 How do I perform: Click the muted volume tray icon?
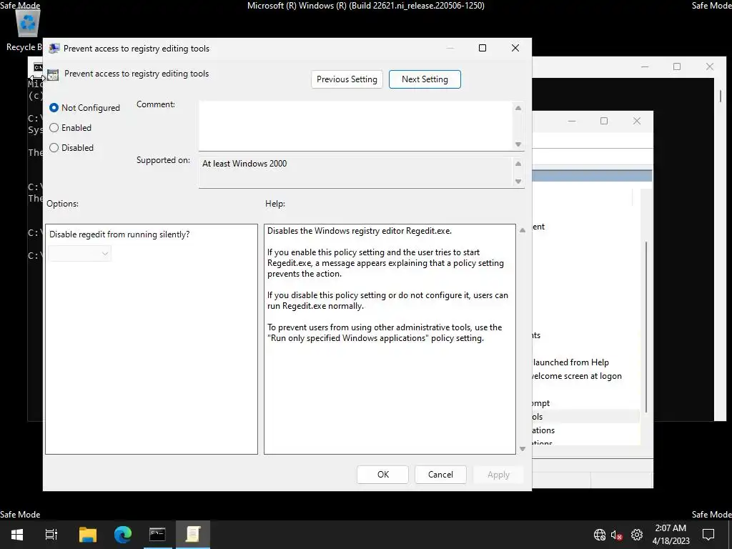(617, 535)
